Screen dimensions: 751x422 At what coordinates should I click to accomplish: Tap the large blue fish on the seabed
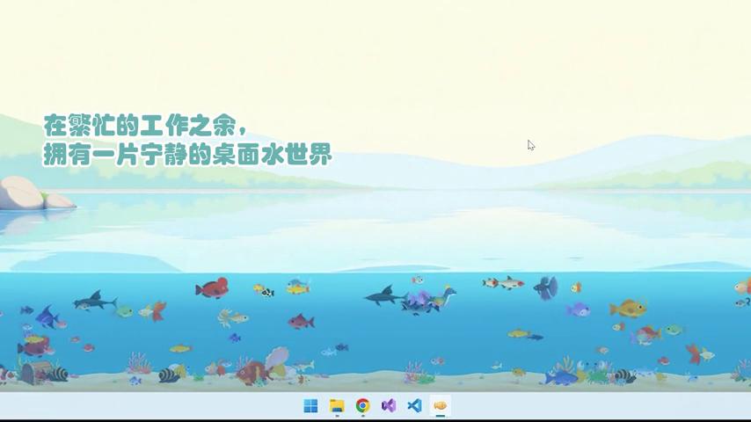click(561, 378)
